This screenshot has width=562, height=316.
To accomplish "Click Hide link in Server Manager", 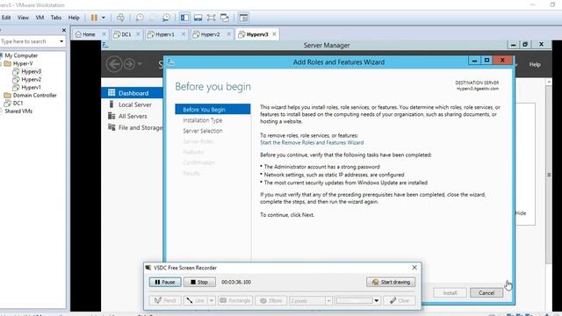I will 521,213.
